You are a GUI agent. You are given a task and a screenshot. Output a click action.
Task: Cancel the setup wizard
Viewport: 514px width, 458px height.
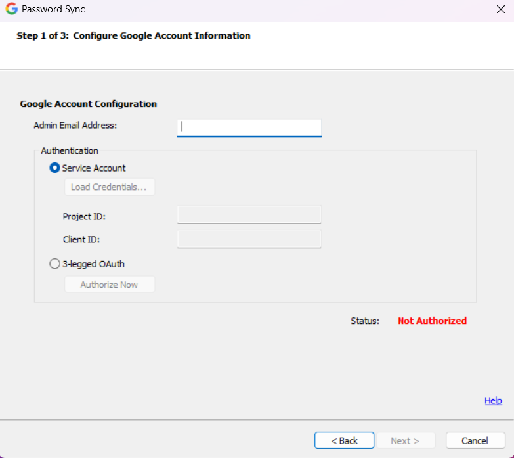[x=475, y=440]
